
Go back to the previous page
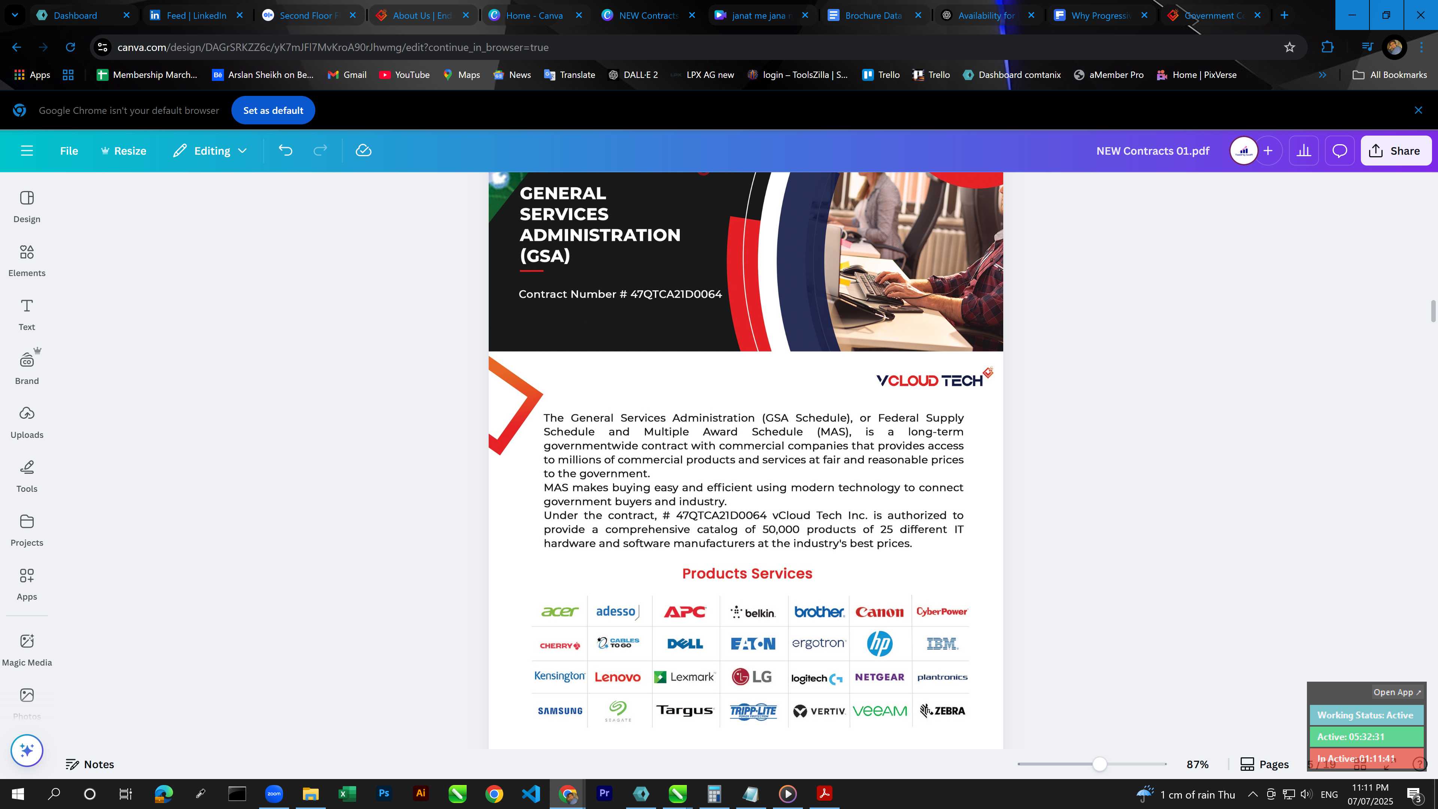[16, 48]
